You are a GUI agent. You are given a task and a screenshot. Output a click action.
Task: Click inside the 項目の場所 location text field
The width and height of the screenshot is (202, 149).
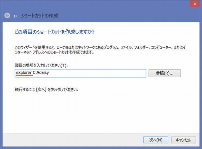pyautogui.click(x=80, y=73)
